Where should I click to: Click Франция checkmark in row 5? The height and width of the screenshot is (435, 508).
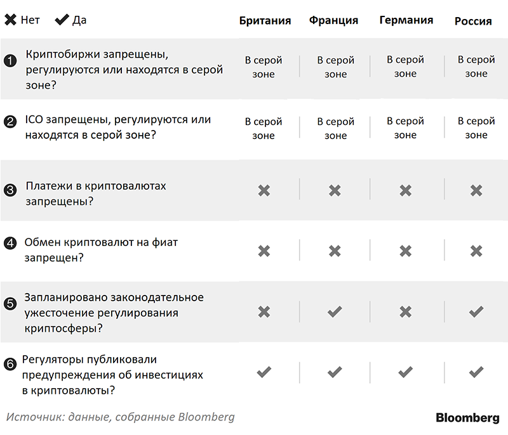(x=335, y=311)
